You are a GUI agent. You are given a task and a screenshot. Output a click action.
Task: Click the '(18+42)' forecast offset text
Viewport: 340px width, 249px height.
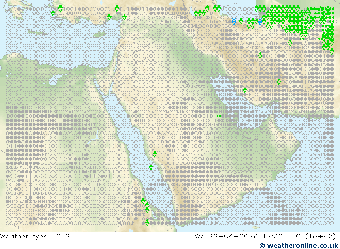[x=321, y=236]
